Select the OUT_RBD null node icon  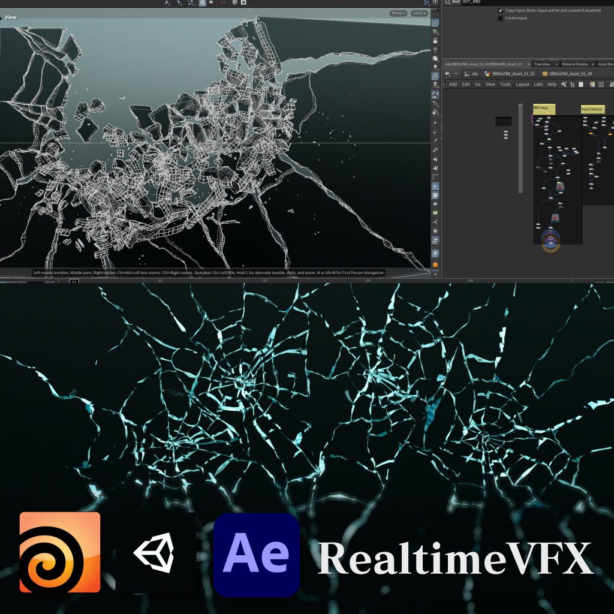coord(448,2)
